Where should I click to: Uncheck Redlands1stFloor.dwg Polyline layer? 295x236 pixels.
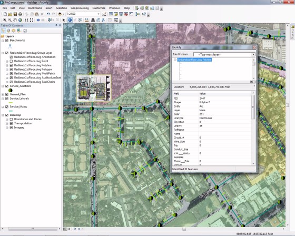(11, 65)
